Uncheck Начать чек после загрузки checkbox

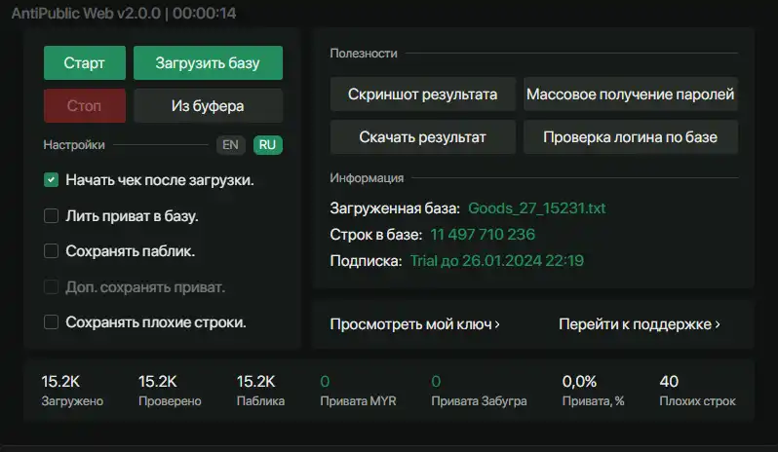coord(52,180)
